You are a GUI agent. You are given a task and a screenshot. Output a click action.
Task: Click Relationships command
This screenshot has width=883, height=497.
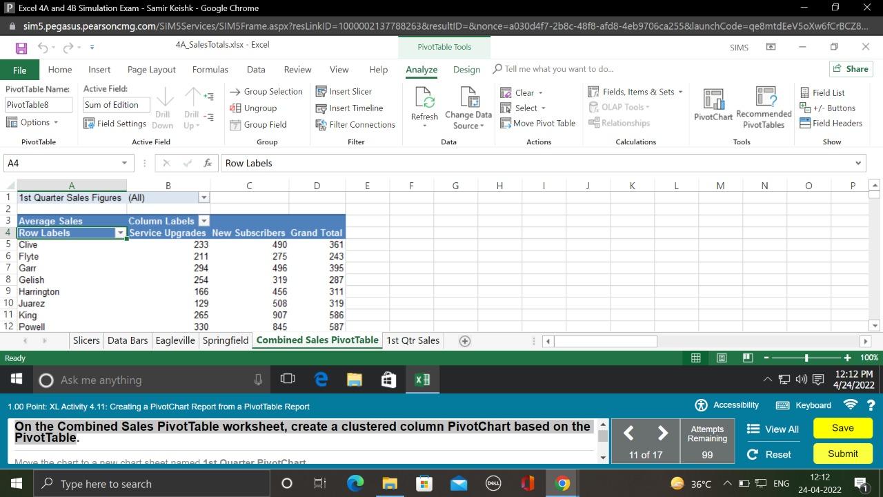tap(619, 124)
